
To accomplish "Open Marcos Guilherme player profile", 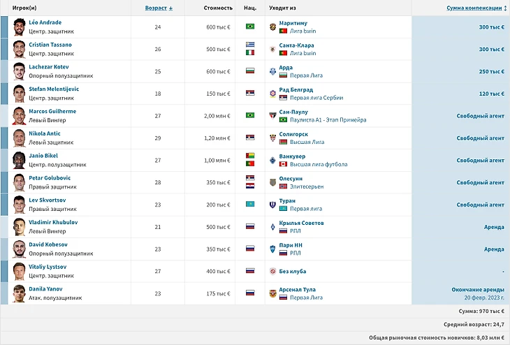I will (52, 111).
